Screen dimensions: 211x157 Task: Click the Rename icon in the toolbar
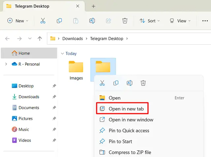pyautogui.click(x=92, y=21)
